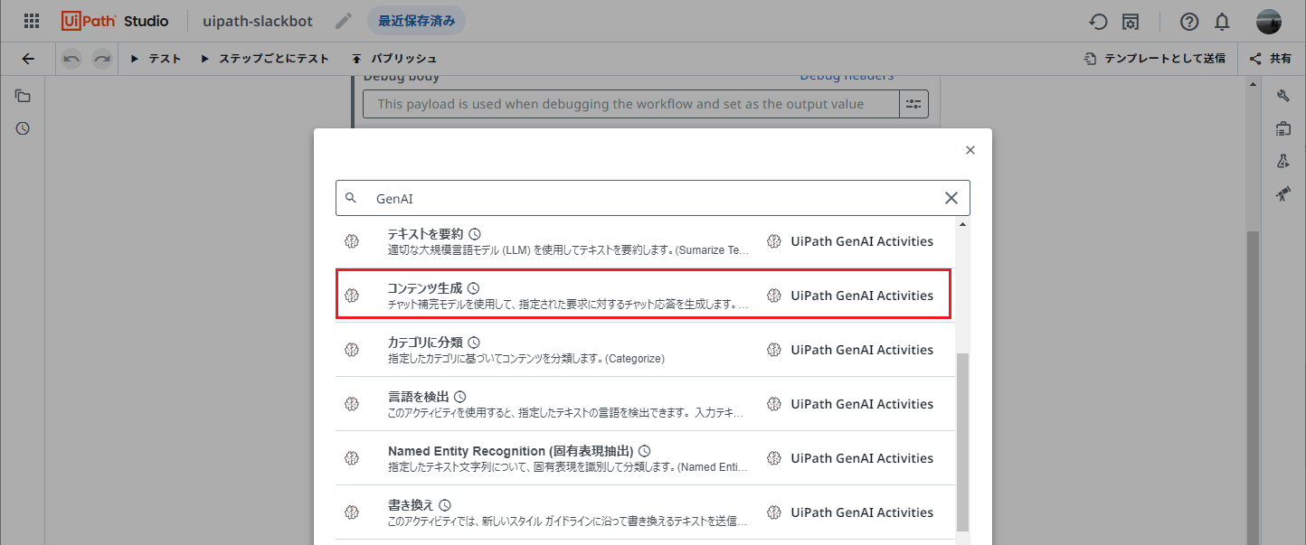Open the clipboard data manager icon
This screenshot has width=1306, height=545.
1283,128
